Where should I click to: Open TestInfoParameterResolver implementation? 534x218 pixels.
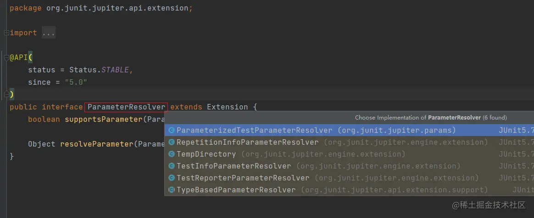point(349,166)
